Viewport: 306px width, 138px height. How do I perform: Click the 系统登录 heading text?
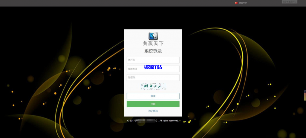pos(153,51)
